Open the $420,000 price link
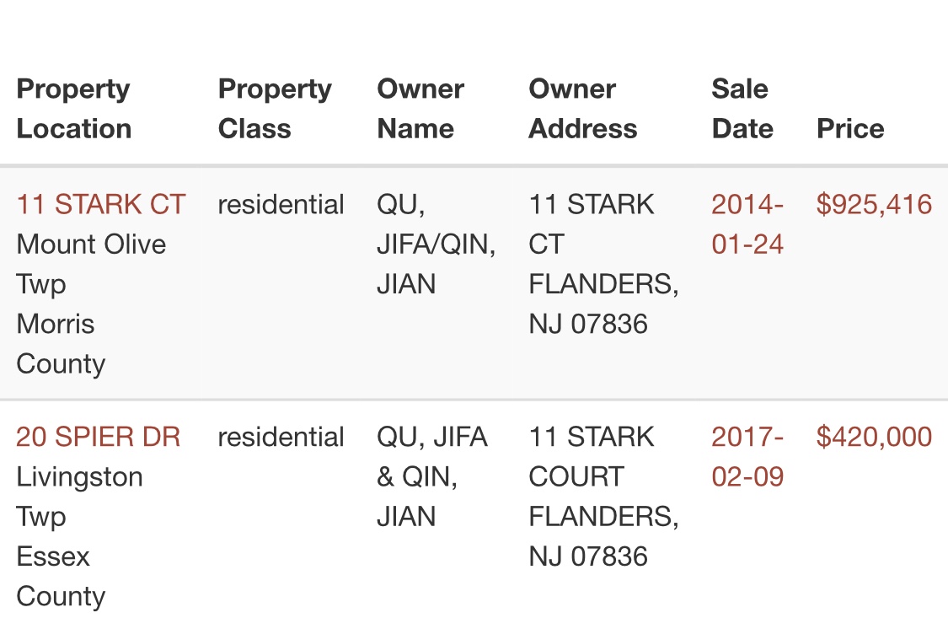 pyautogui.click(x=874, y=438)
